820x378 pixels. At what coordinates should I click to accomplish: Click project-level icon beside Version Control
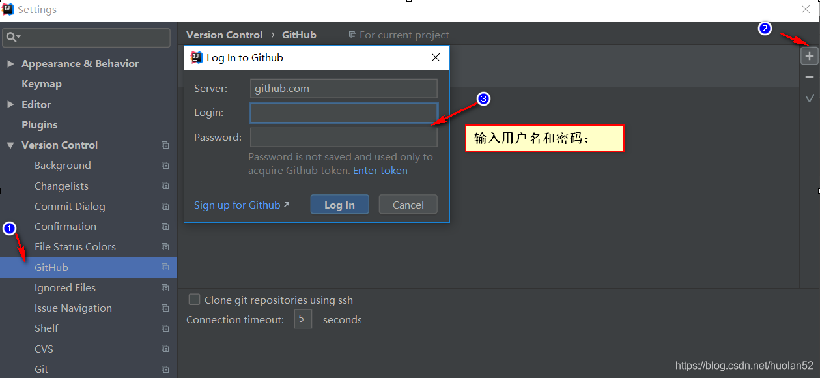pos(165,145)
